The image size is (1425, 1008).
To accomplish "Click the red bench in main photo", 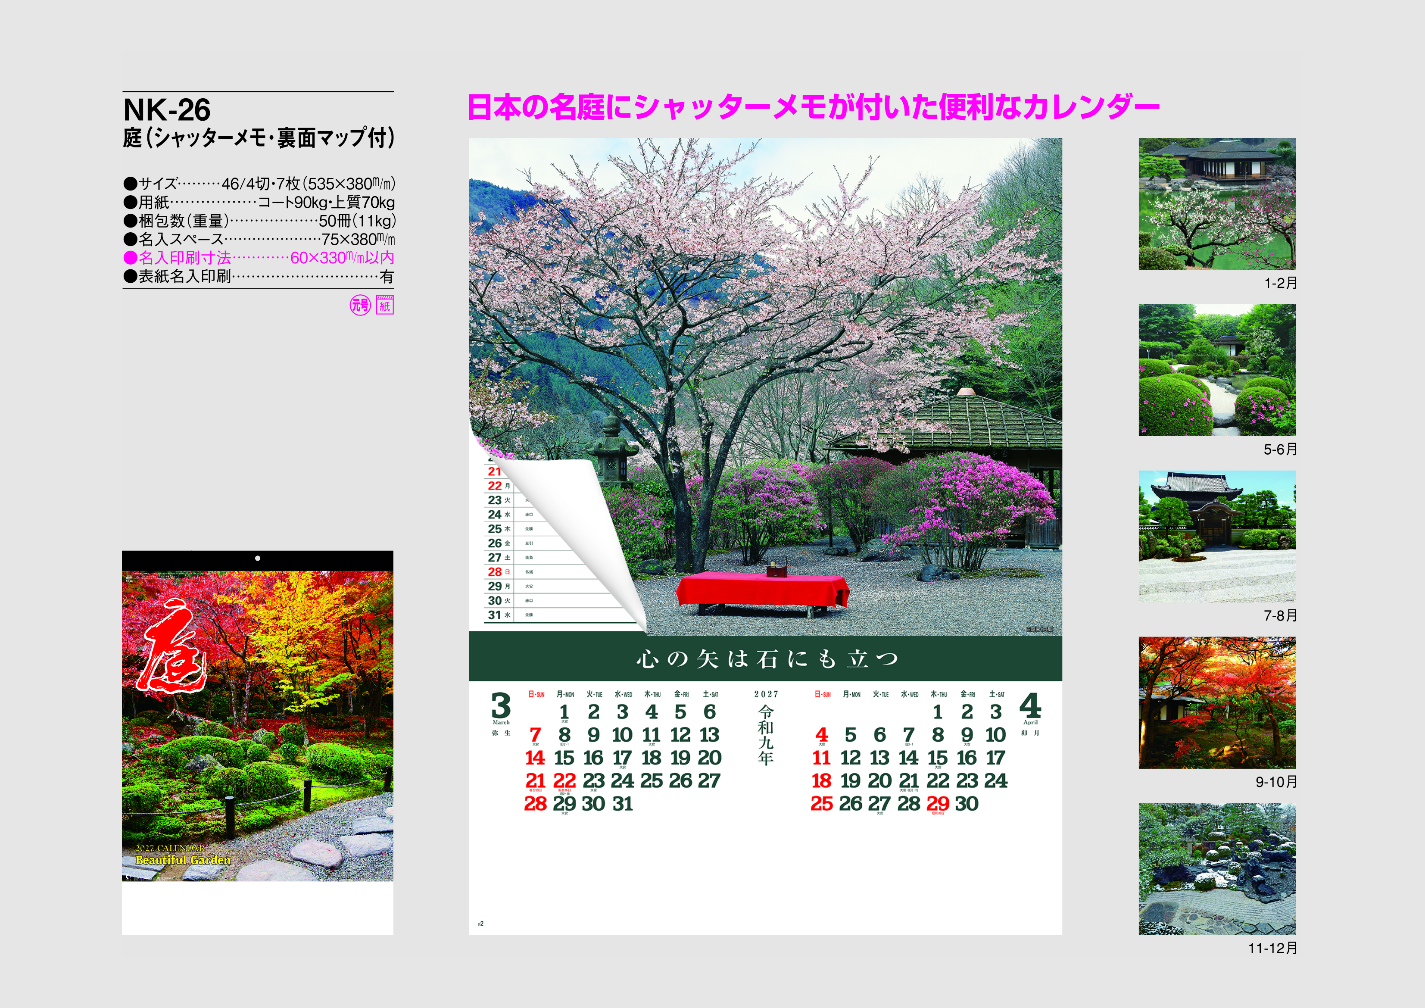I will [x=762, y=592].
